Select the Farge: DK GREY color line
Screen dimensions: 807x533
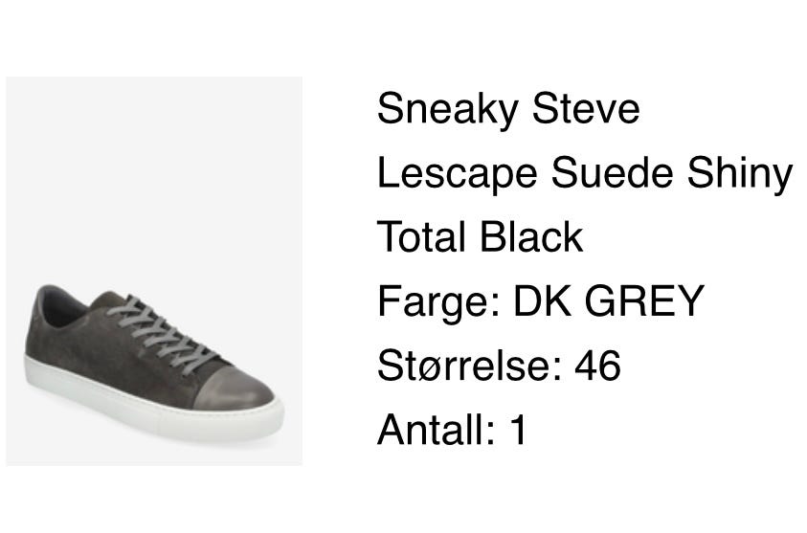[541, 301]
